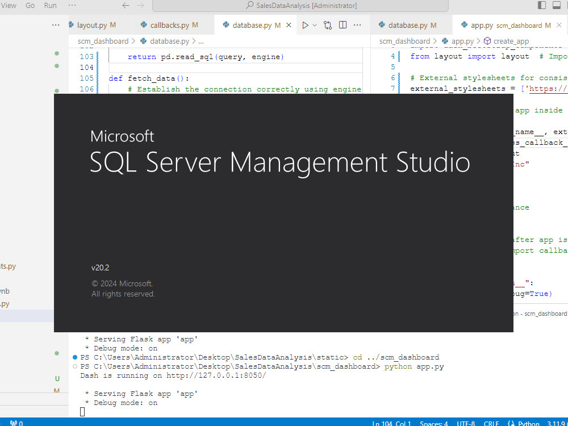Click the SalesDataAnalysis command center search box
Screen dimensions: 568x426
click(300, 6)
